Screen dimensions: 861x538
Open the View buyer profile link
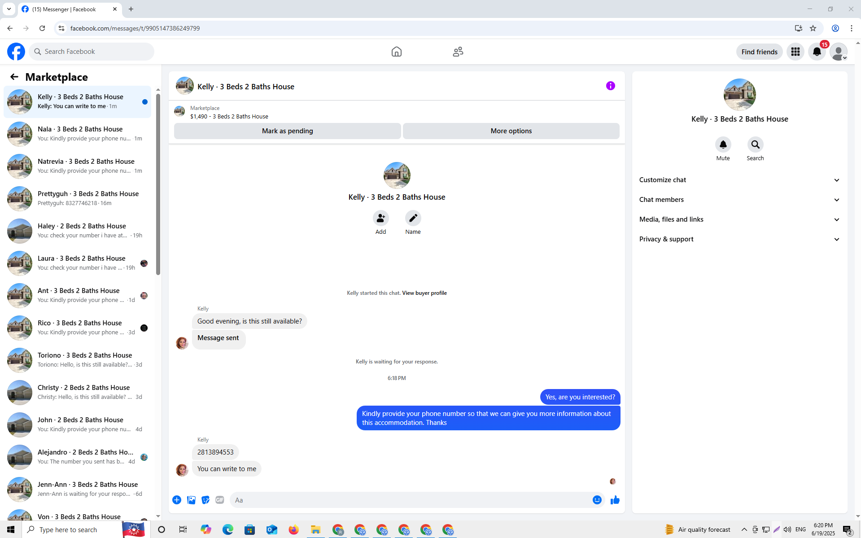[x=424, y=293]
